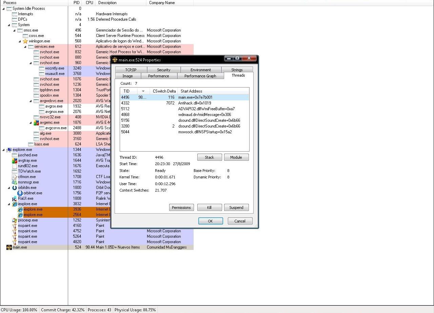Cancel the Properties dialog
The width and height of the screenshot is (434, 313).
click(x=240, y=221)
